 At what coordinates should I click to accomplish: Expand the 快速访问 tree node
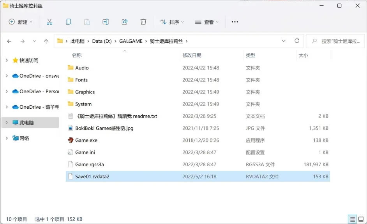[7, 60]
